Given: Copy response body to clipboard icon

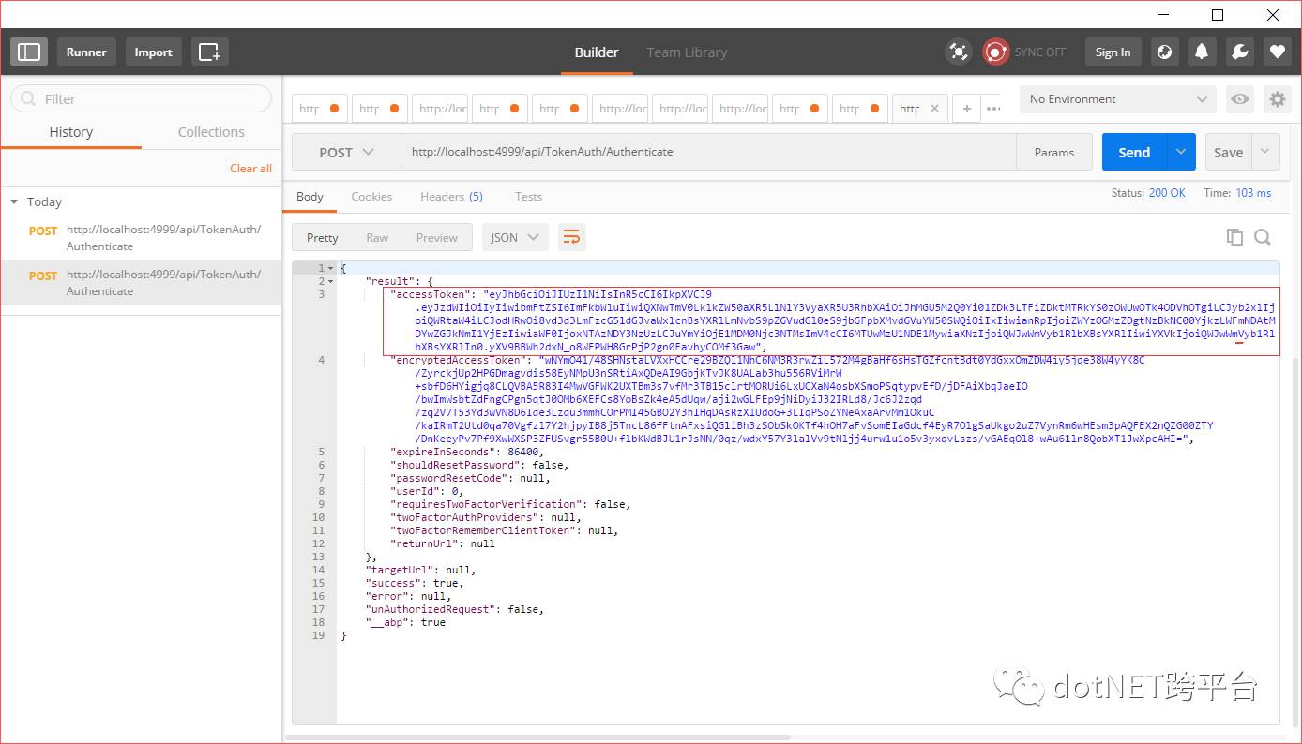Looking at the screenshot, I should (x=1234, y=237).
